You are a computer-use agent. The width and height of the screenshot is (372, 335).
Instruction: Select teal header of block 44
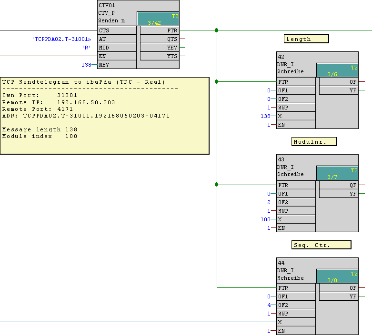pyautogui.click(x=337, y=276)
